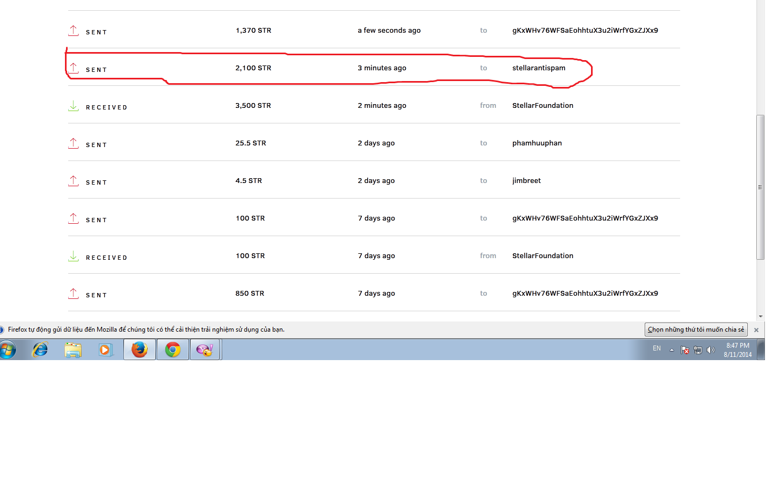The width and height of the screenshot is (773, 483).
Task: Click the 'SENT' label in the 850 STR row
Action: [x=97, y=295]
